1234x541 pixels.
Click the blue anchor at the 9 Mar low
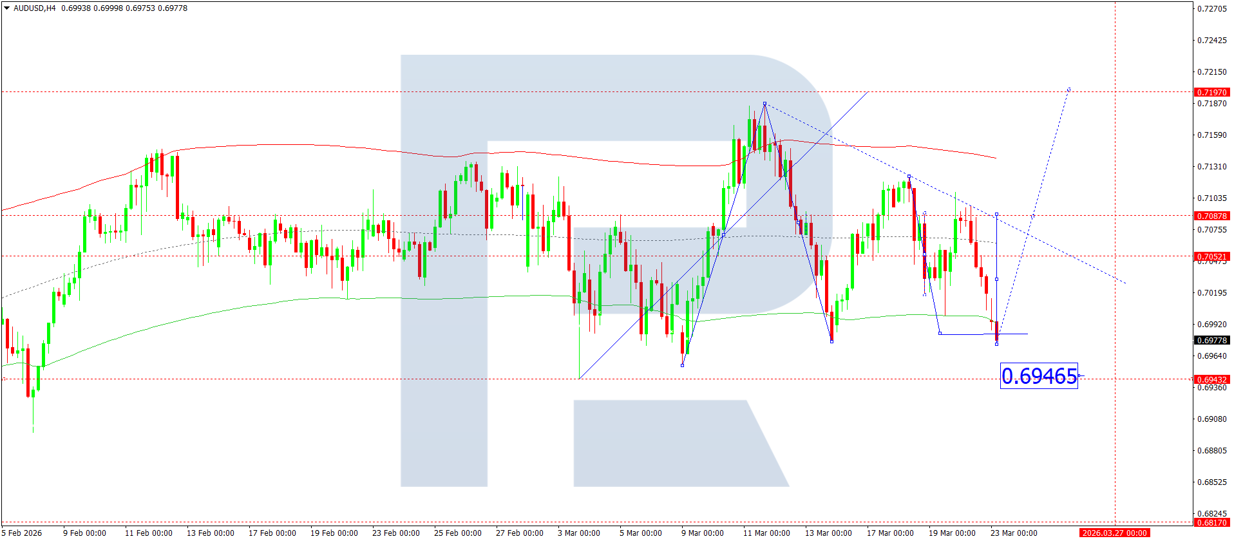[682, 365]
